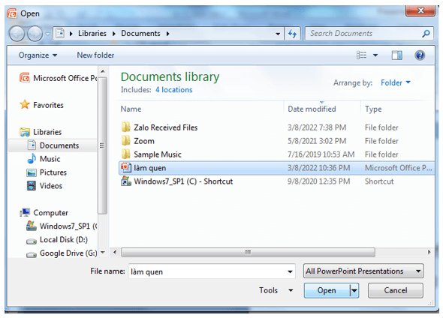
Task: Click the Back navigation arrow button
Action: click(x=17, y=34)
